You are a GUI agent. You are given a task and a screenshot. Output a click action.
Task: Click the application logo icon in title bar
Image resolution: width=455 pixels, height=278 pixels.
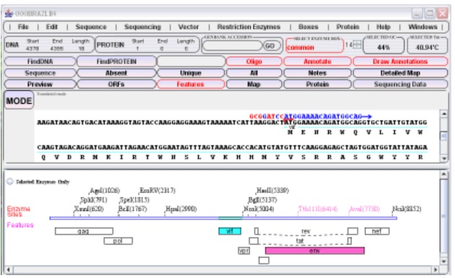tap(9, 13)
